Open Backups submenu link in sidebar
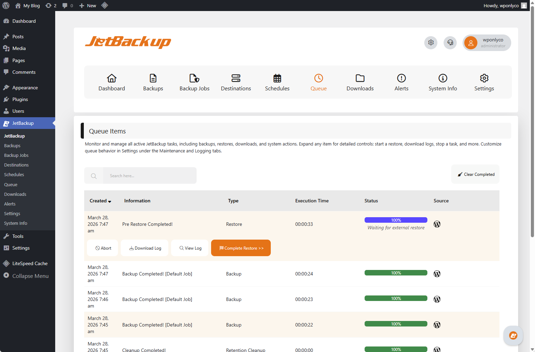535x352 pixels. [x=12, y=146]
